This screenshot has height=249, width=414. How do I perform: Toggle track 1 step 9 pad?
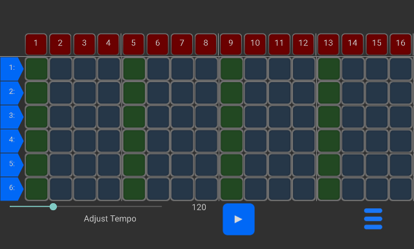[232, 69]
